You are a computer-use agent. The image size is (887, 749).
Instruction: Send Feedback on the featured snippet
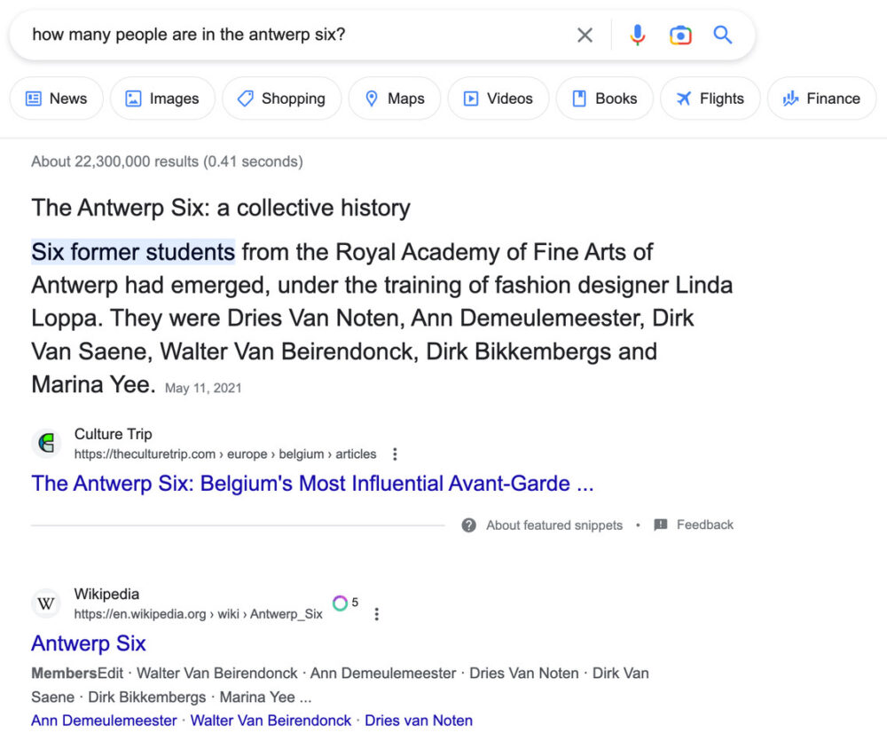(695, 525)
